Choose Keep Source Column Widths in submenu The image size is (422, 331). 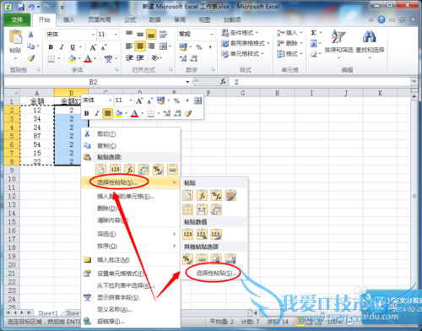202,209
